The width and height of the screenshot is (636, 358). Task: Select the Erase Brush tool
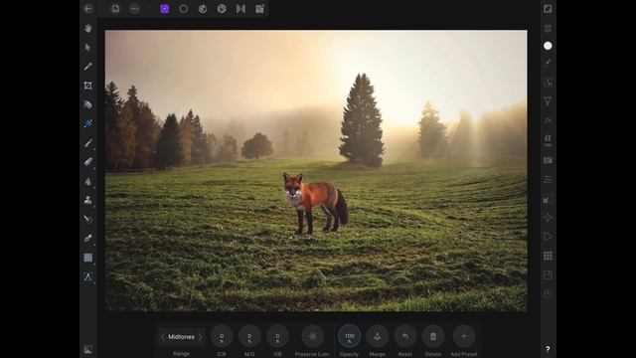[x=88, y=162]
